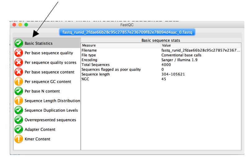This screenshot has height=159, width=248.
Task: Click the 4000 total sequences value
Action: pos(166,65)
